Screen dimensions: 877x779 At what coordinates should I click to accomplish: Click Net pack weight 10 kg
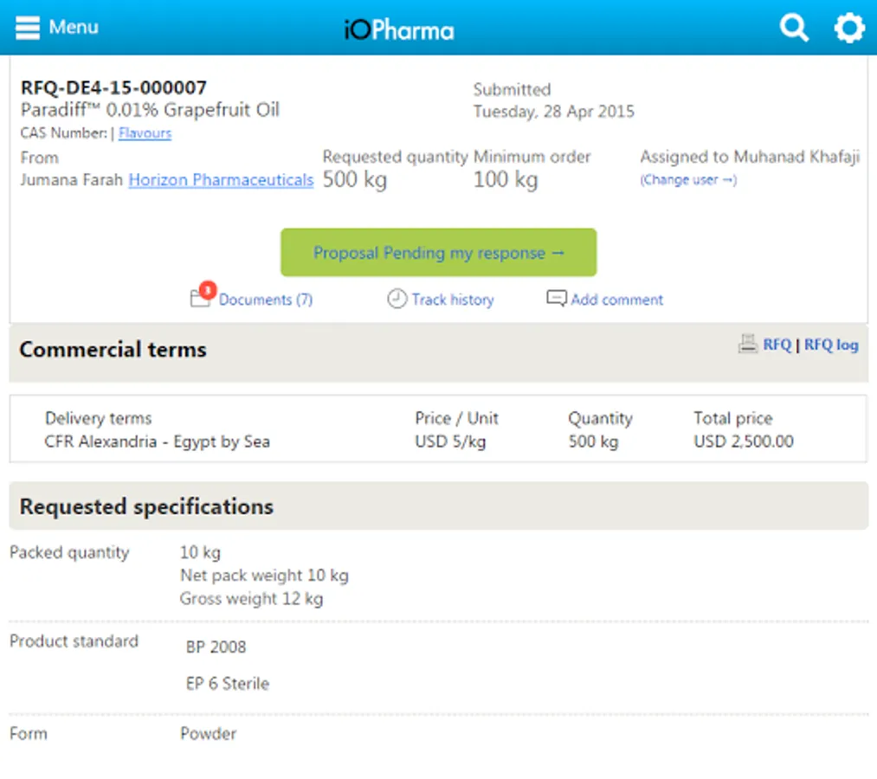264,576
